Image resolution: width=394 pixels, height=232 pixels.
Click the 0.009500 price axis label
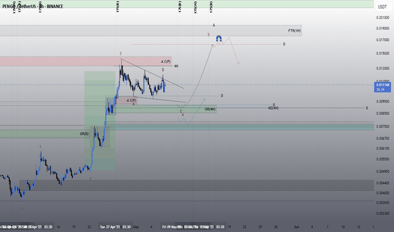(383, 102)
